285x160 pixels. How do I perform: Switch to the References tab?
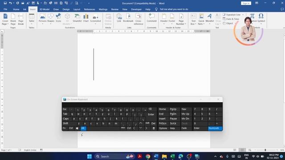[90, 9]
